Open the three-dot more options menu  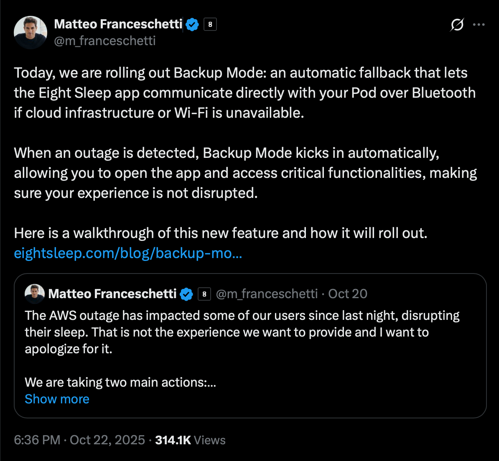[479, 25]
